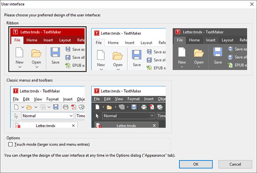Screen dimensions: 257x173
Task: Select the red ribbon theme thumbnail
Action: point(47,49)
